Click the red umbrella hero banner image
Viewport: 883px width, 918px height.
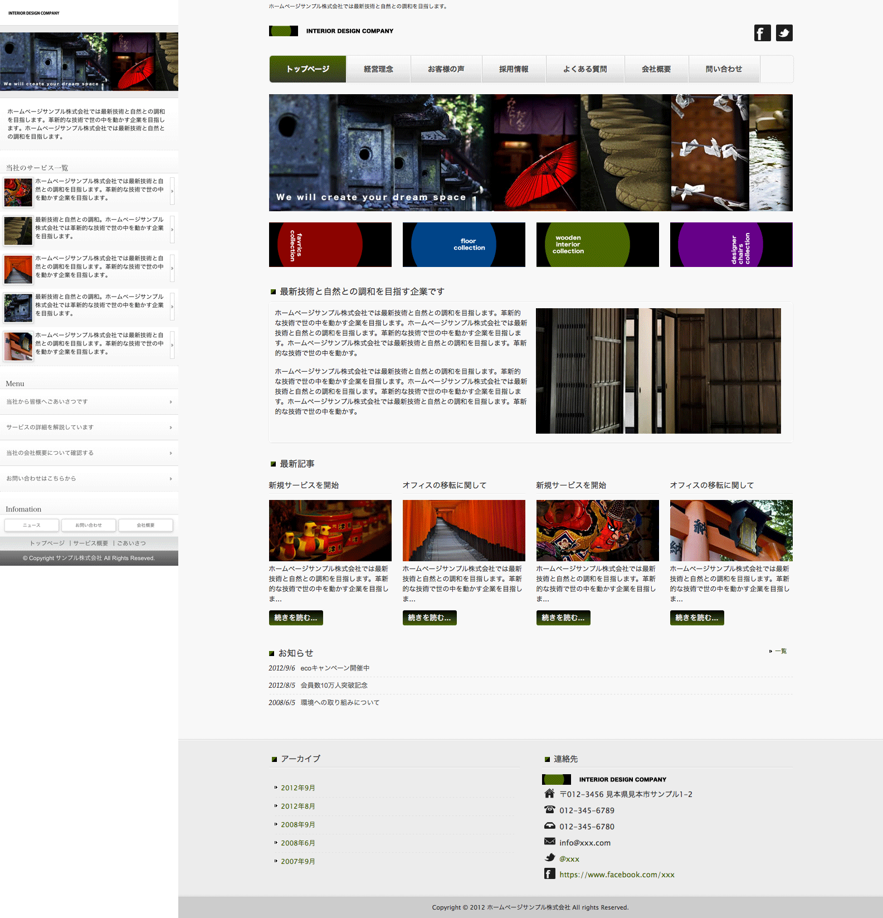tap(530, 153)
